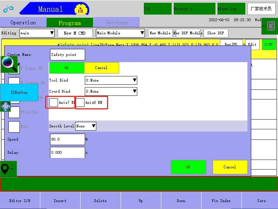Viewport: 278px width, 209px height.
Task: Click the yellow 10% speed indicator
Action: click(80, 9)
